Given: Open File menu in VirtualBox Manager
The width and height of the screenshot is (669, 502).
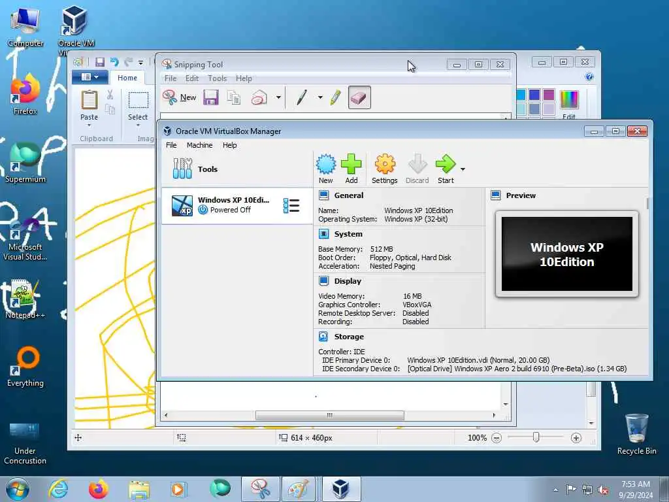Looking at the screenshot, I should [171, 145].
